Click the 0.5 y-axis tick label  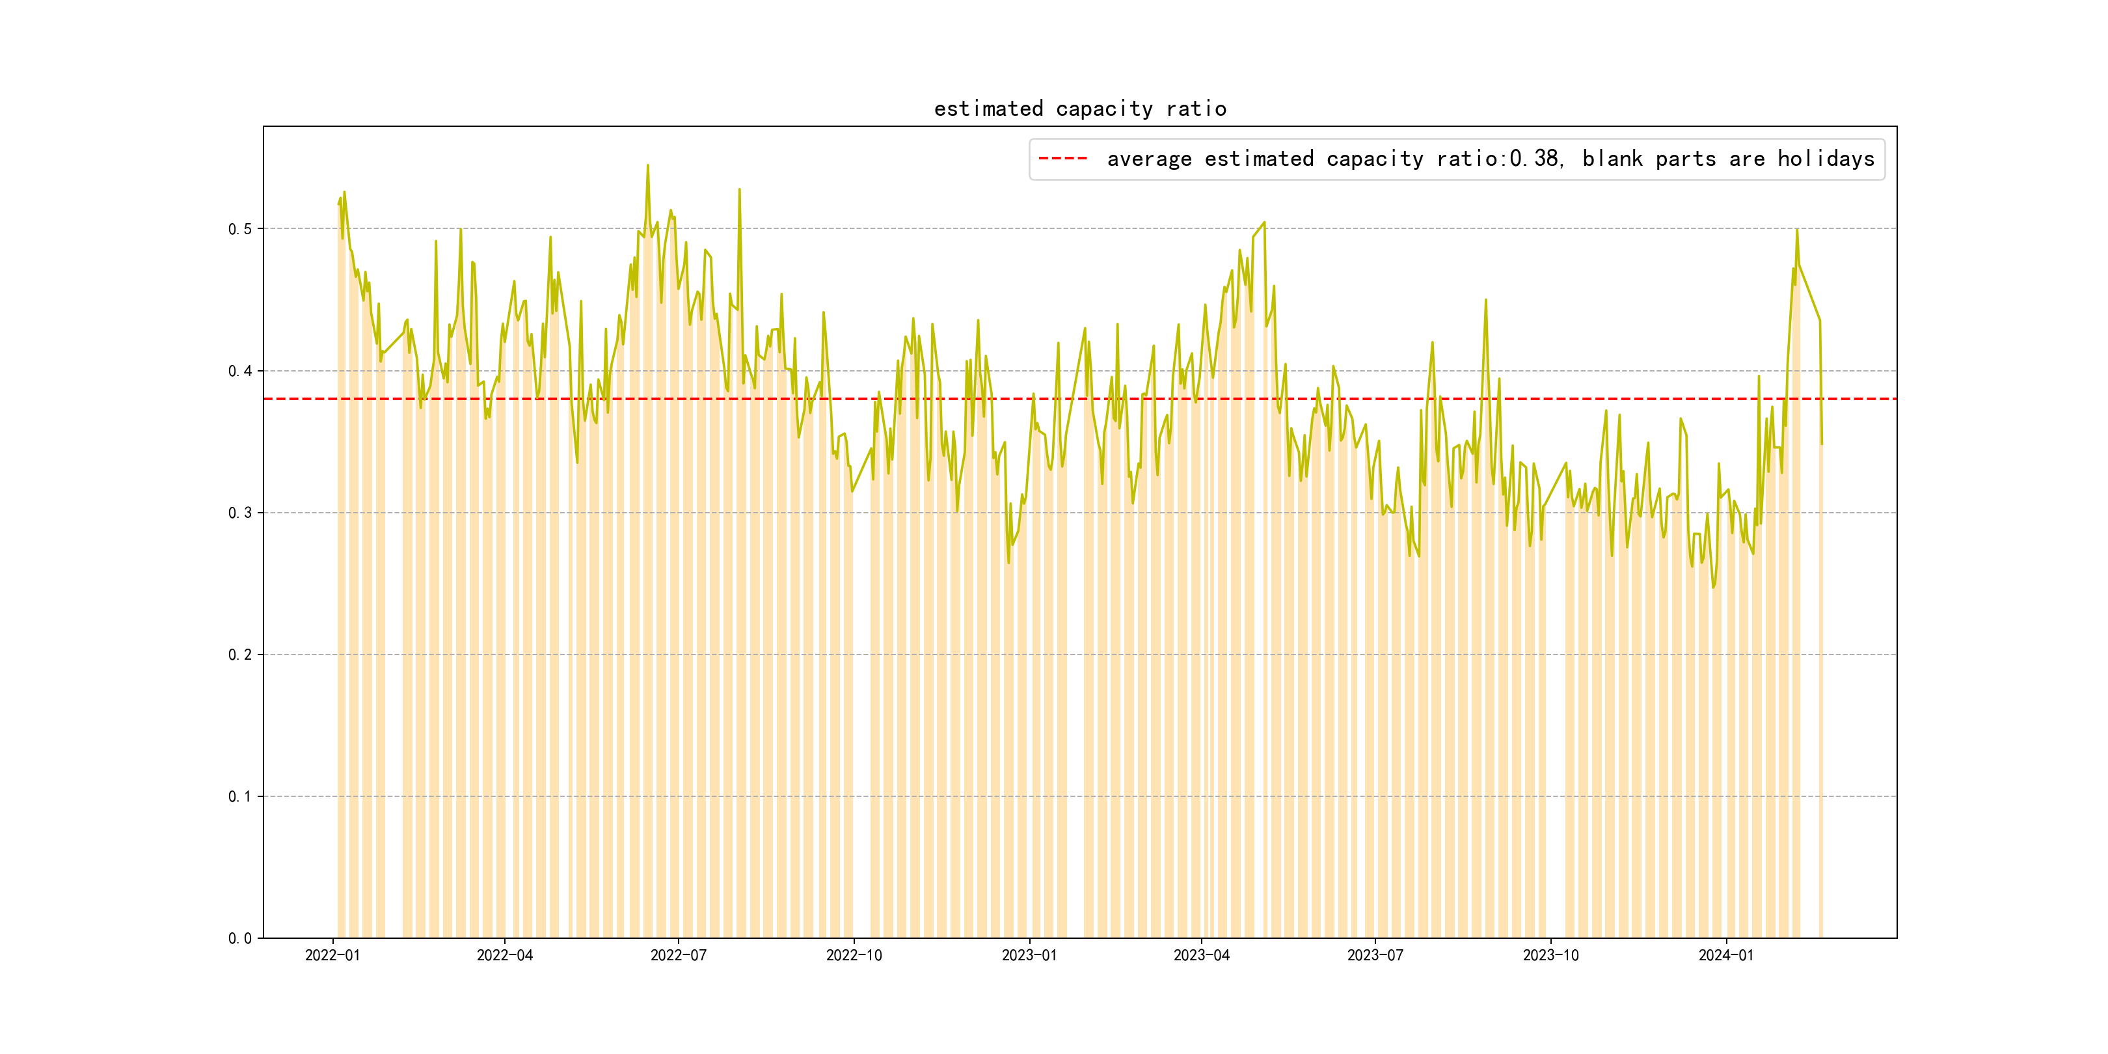pos(240,229)
